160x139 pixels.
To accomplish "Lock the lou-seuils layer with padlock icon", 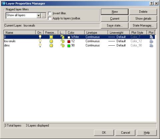I will 62,41.
